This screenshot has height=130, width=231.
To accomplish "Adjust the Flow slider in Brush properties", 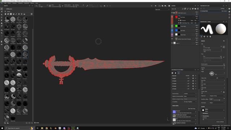I will pos(212,58).
